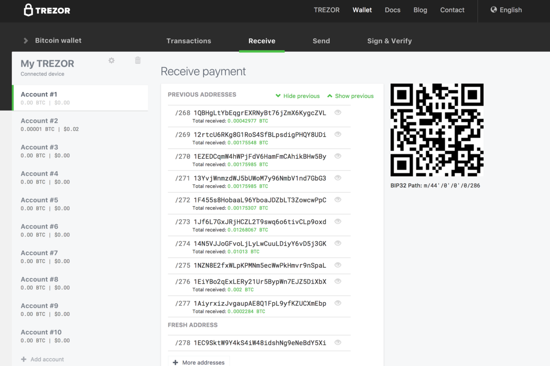Select Account #2 in sidebar
The height and width of the screenshot is (366, 550).
click(80, 124)
